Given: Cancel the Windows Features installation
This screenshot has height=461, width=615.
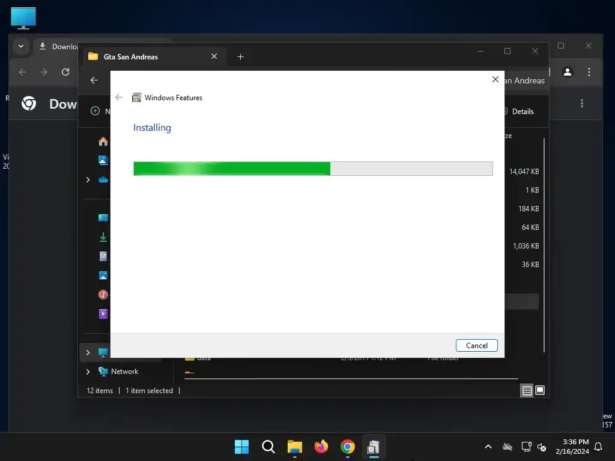Looking at the screenshot, I should pos(476,345).
